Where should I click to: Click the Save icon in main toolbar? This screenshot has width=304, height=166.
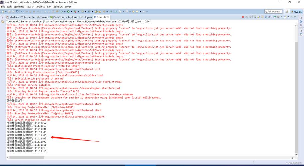(x=9, y=11)
